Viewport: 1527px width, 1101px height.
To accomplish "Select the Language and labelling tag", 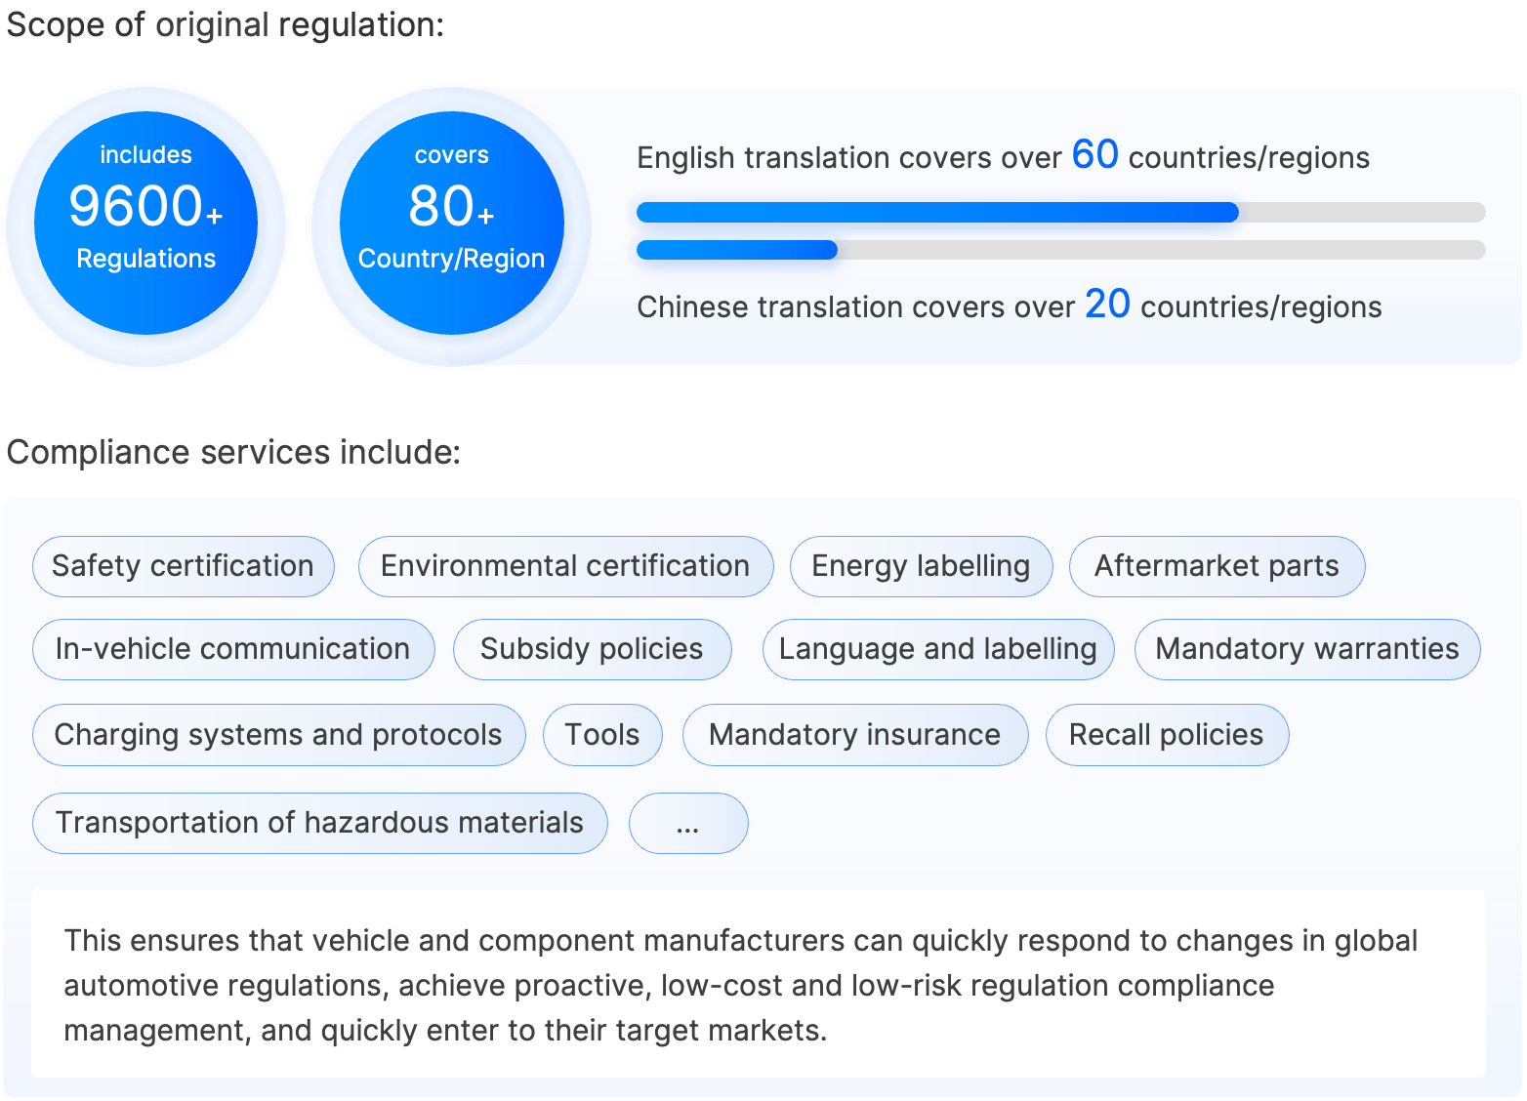I will [937, 649].
